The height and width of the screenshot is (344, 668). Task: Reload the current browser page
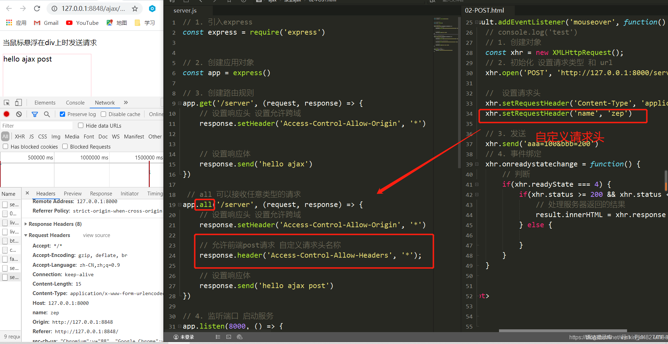pyautogui.click(x=37, y=8)
